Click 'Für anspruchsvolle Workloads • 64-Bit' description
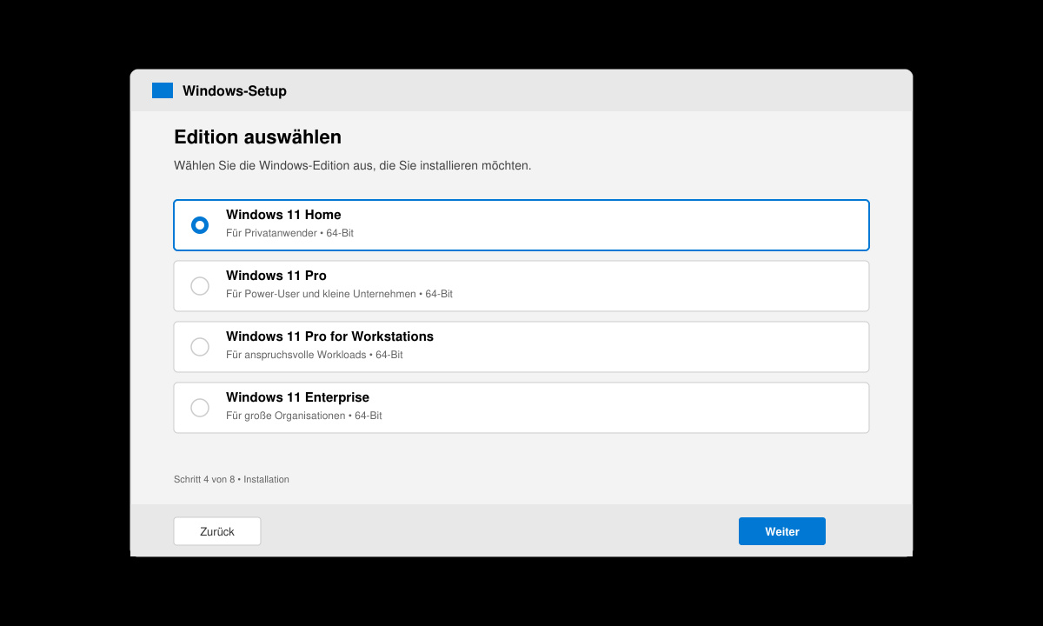This screenshot has height=626, width=1043. [315, 355]
